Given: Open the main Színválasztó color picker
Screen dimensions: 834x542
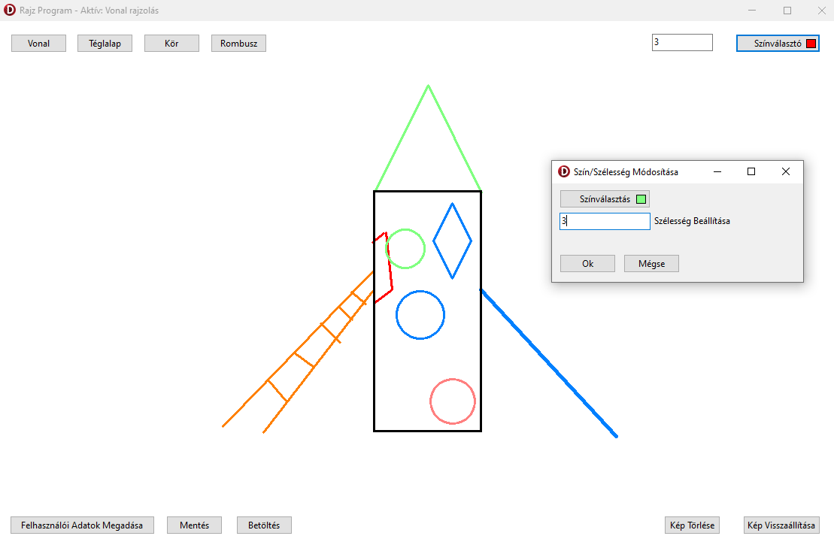Looking at the screenshot, I should point(778,44).
